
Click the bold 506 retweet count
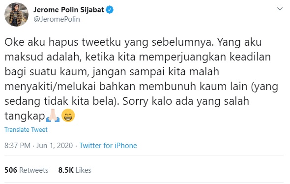point(11,170)
